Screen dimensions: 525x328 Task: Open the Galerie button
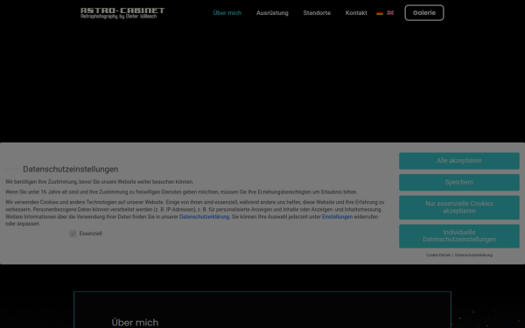click(x=424, y=13)
